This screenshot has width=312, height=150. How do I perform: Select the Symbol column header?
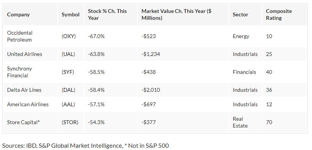(70, 15)
